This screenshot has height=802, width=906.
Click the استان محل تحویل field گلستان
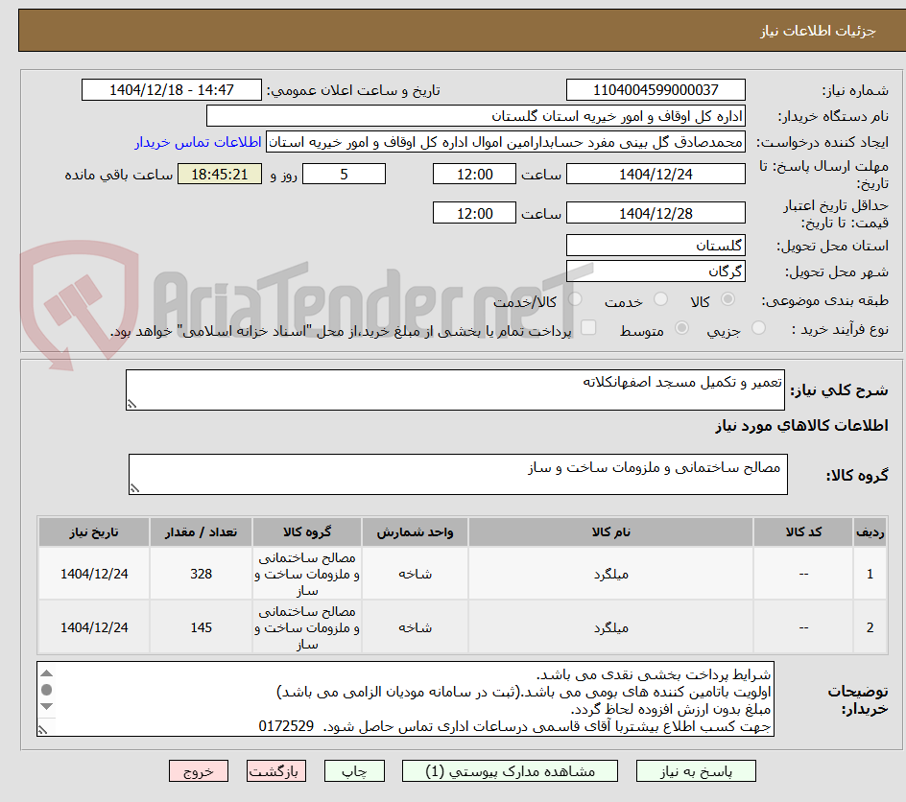click(656, 246)
